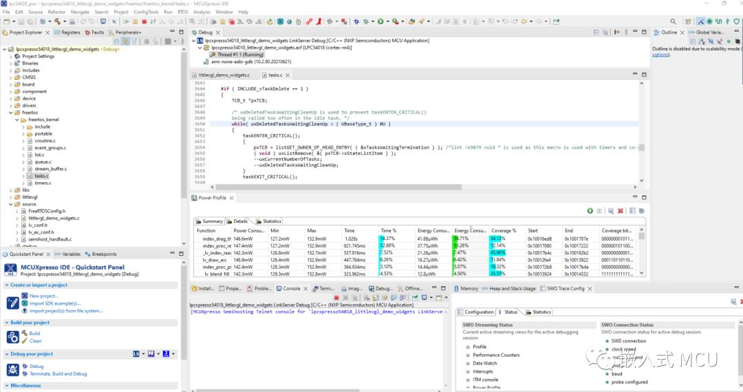The image size is (743, 392).
Task: Click the magnifier Search icon in toolbar
Action: click(673, 21)
